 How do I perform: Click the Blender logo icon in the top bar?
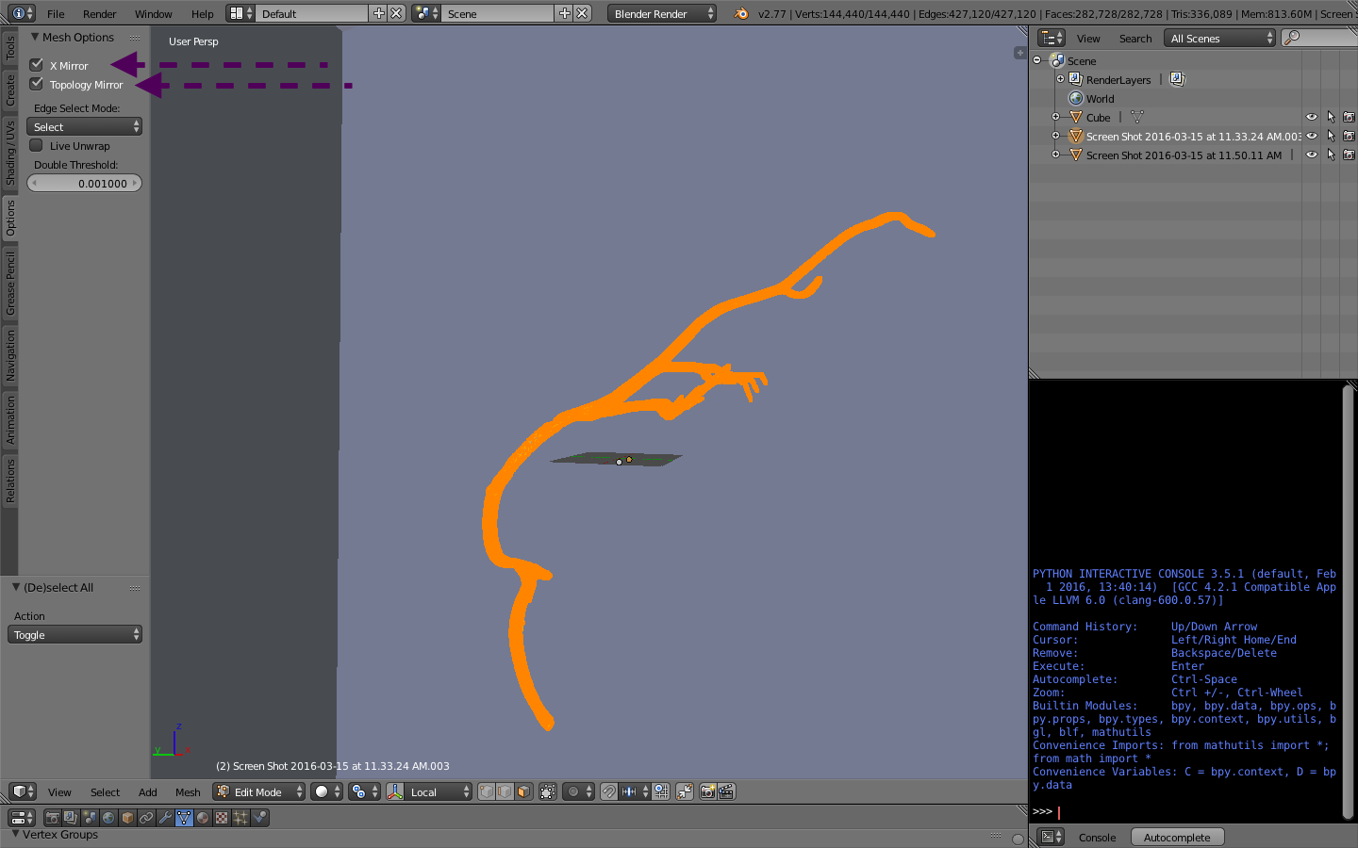click(x=741, y=13)
